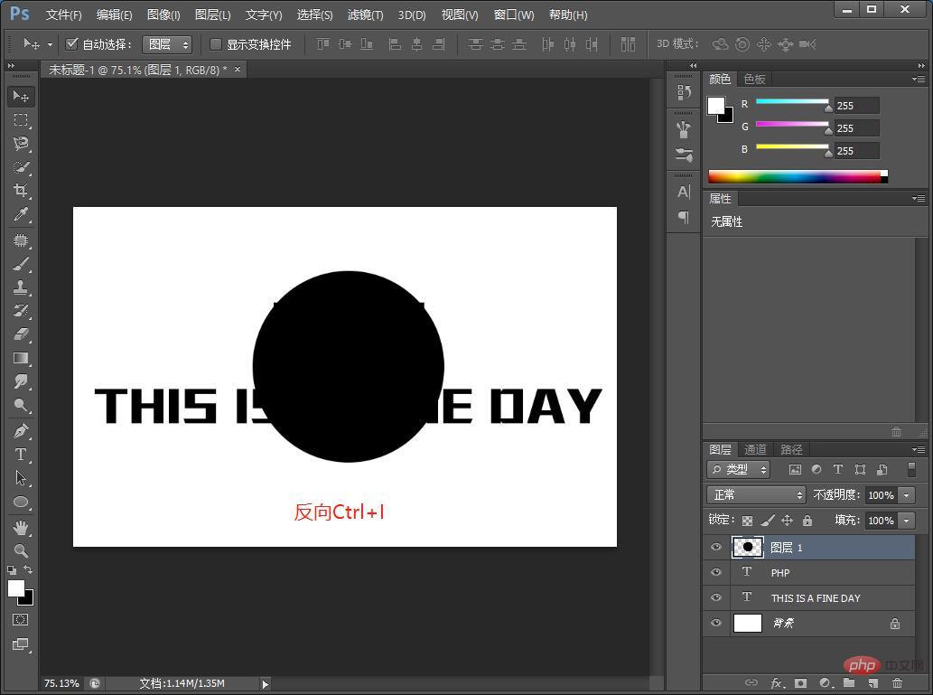This screenshot has width=933, height=695.
Task: Delete the selected layer via trash
Action: click(897, 683)
